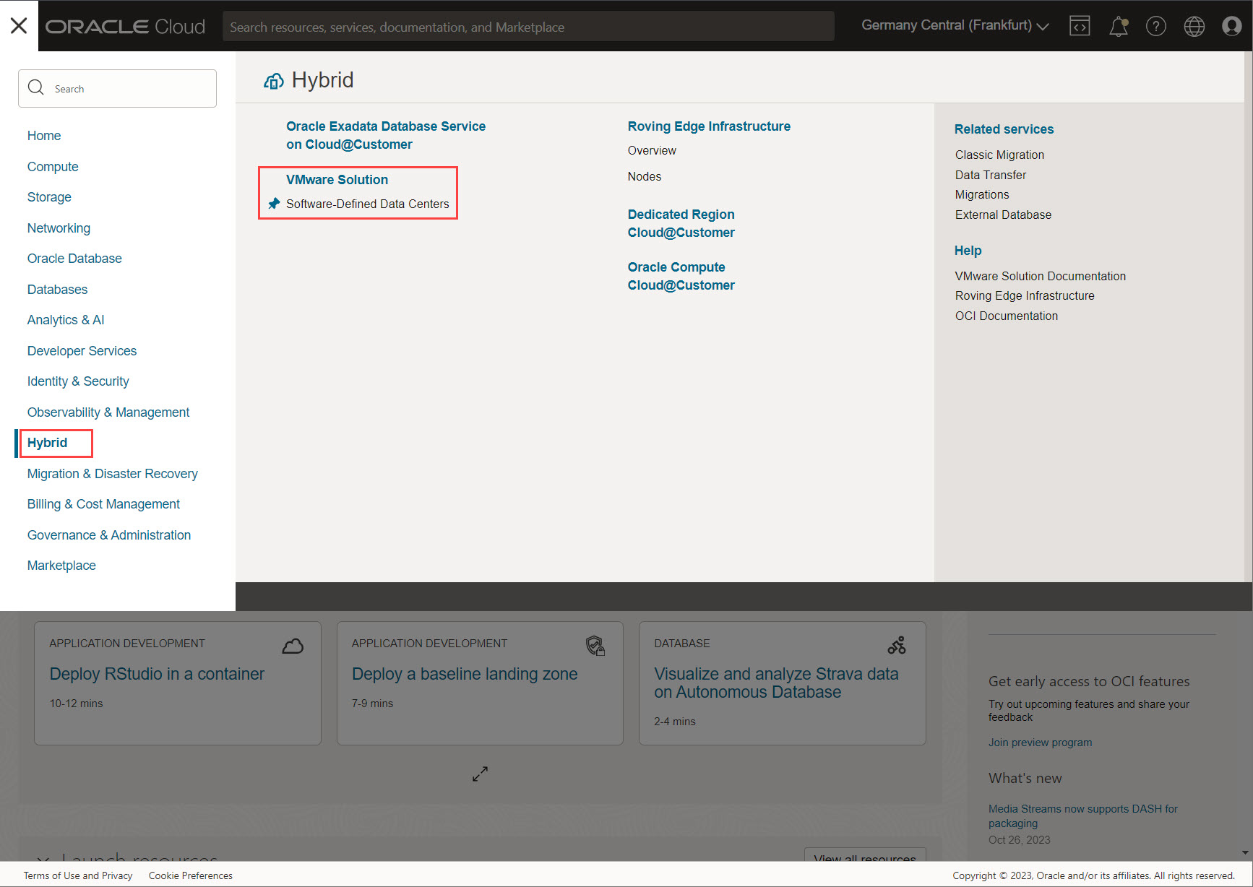Open Visualize and analyze Strava data tutorial
This screenshot has width=1253, height=887.
(776, 683)
